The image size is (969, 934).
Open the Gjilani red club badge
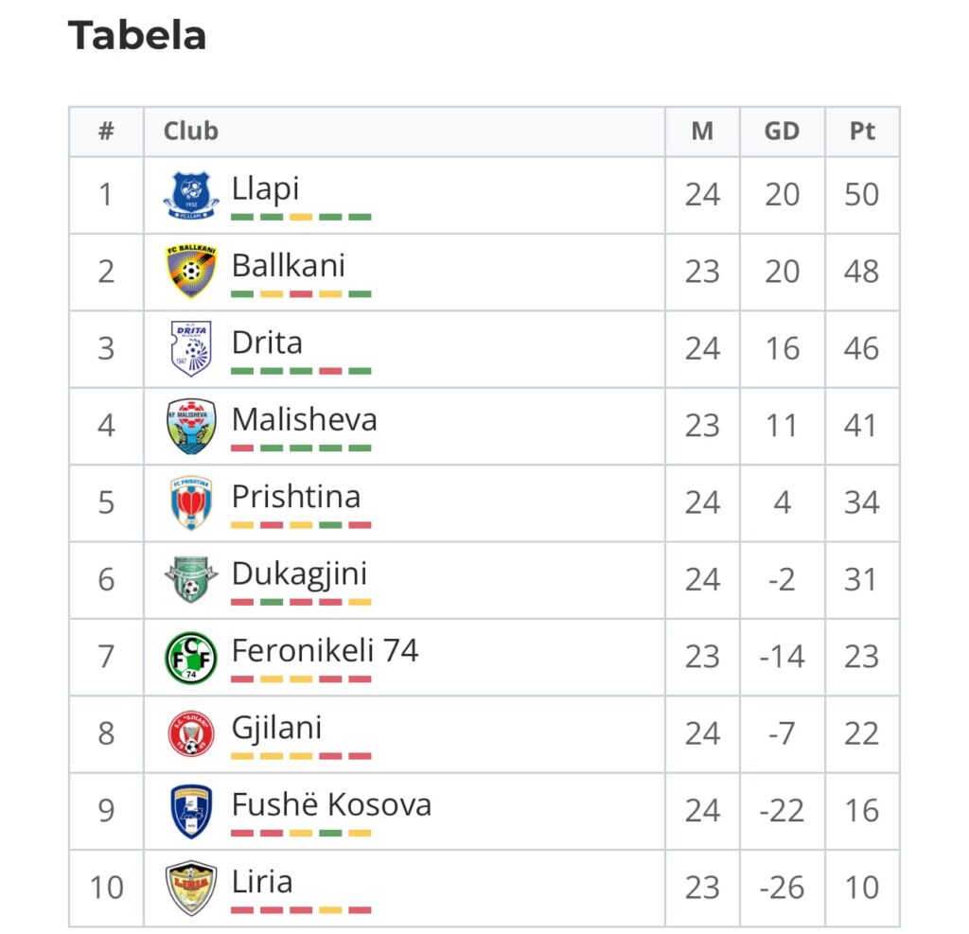click(191, 733)
